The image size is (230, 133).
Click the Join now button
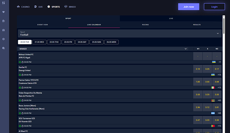pyautogui.click(x=189, y=7)
